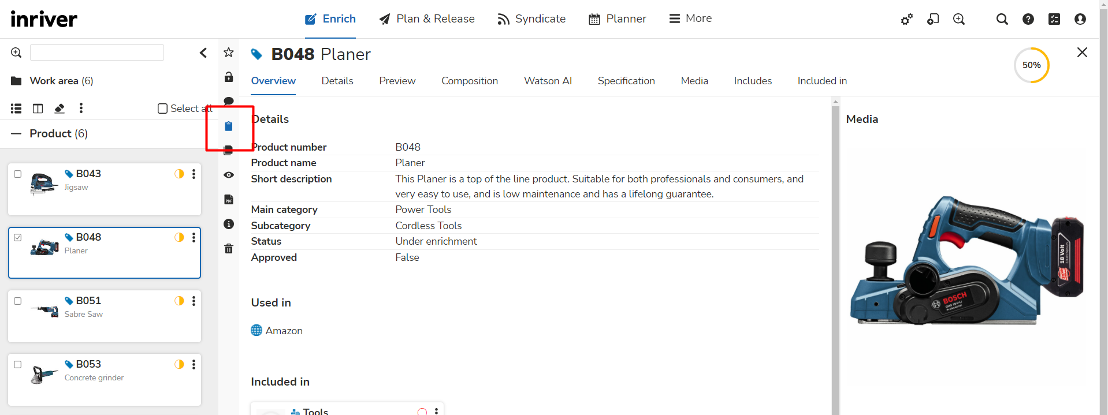Open the task checklist icon in header

click(1054, 19)
